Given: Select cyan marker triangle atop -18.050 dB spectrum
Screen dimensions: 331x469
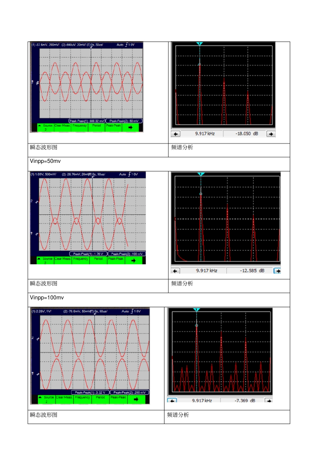Looking at the screenshot, I should point(199,44).
